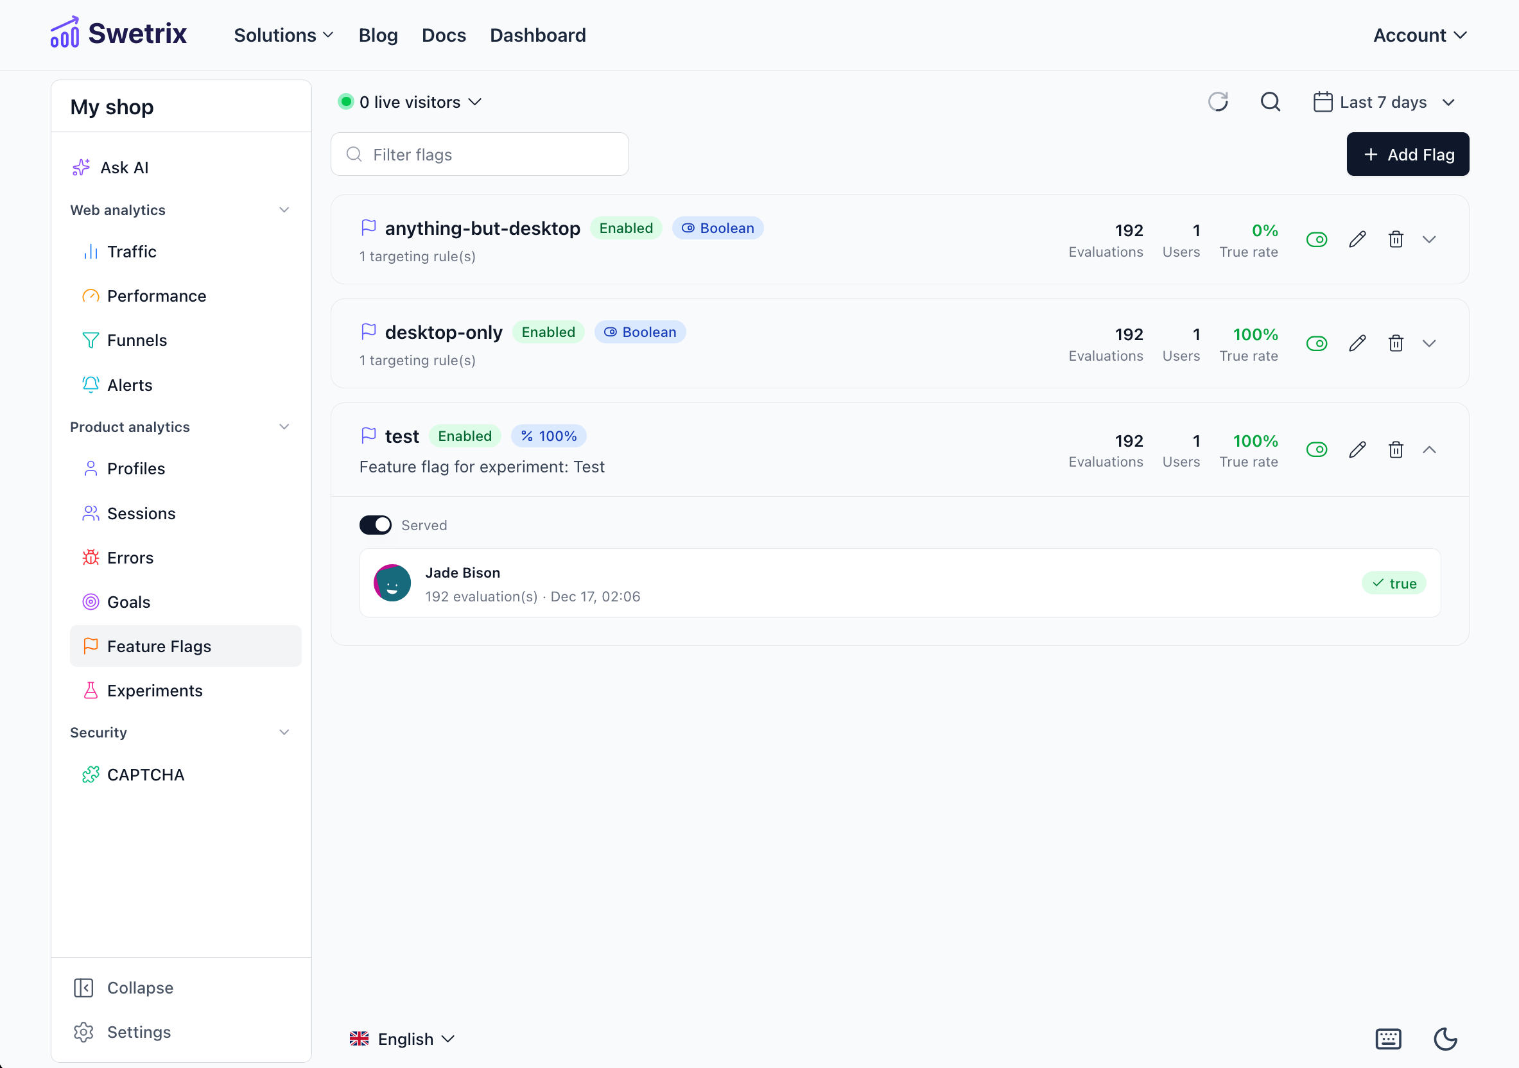This screenshot has height=1068, width=1519.
Task: Edit the desktop-only flag with pencil icon
Action: click(1357, 343)
